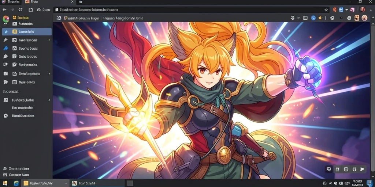The image size is (375, 187).
Task: Go back with the browser back arrow
Action: [x=4, y=10]
